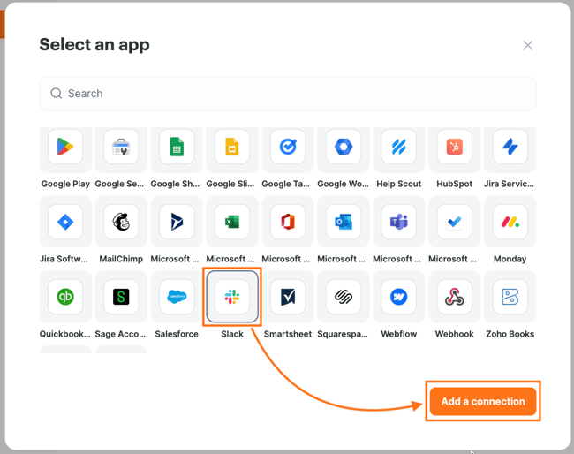Select the Google Workspace hexagon icon
This screenshot has width=574, height=454.
pos(344,148)
